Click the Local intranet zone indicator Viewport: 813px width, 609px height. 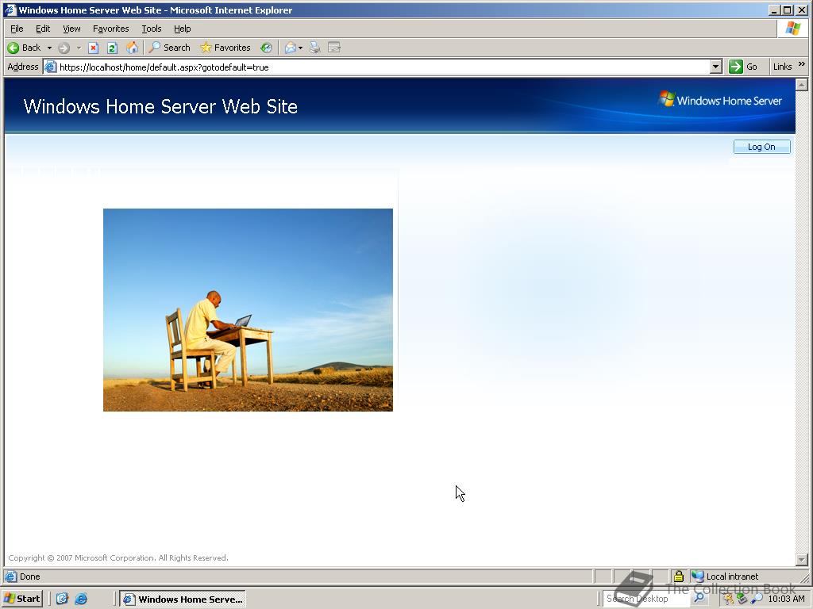(x=726, y=576)
